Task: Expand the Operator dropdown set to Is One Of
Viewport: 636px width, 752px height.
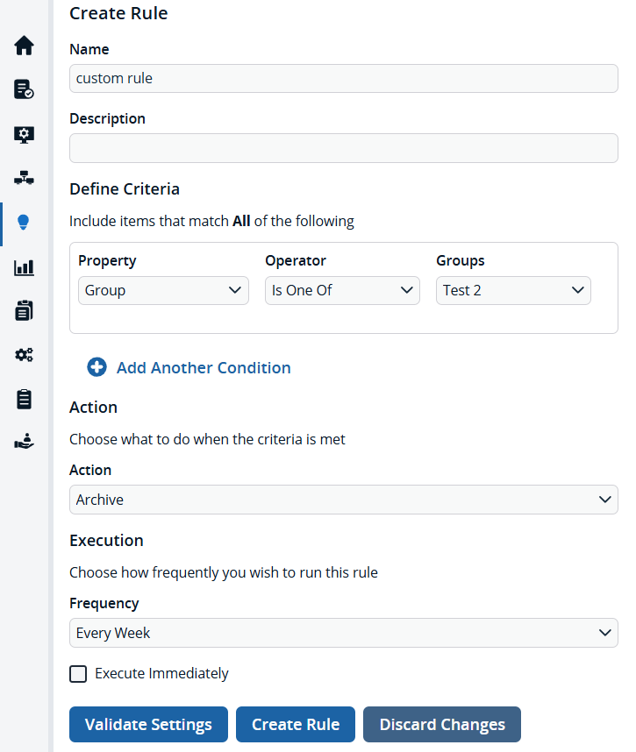Action: (x=342, y=290)
